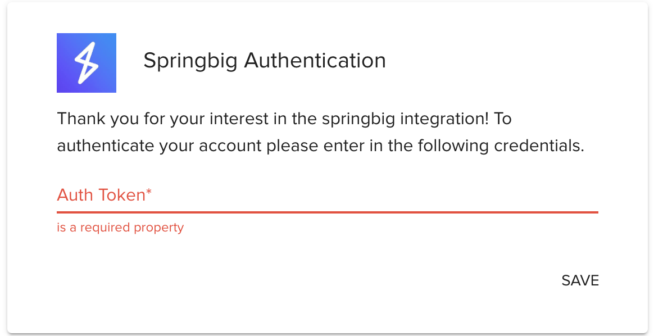Click the white bolt inside the logo
654x336 pixels.
[87, 63]
